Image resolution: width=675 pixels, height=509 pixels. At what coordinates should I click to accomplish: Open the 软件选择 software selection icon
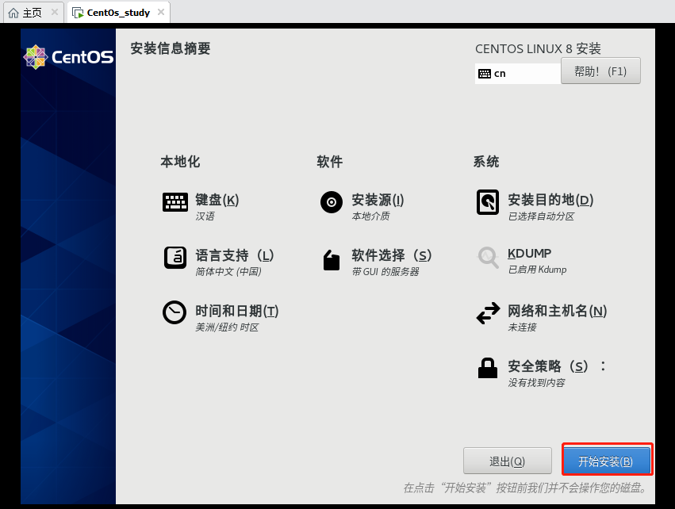pyautogui.click(x=331, y=258)
